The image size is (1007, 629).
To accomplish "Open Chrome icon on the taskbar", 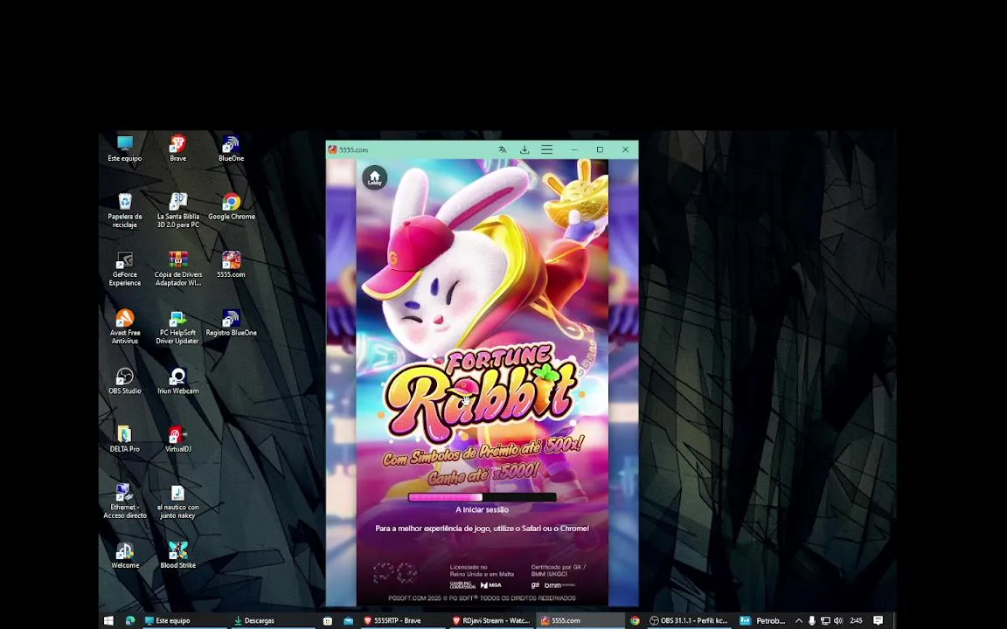I will 635,620.
